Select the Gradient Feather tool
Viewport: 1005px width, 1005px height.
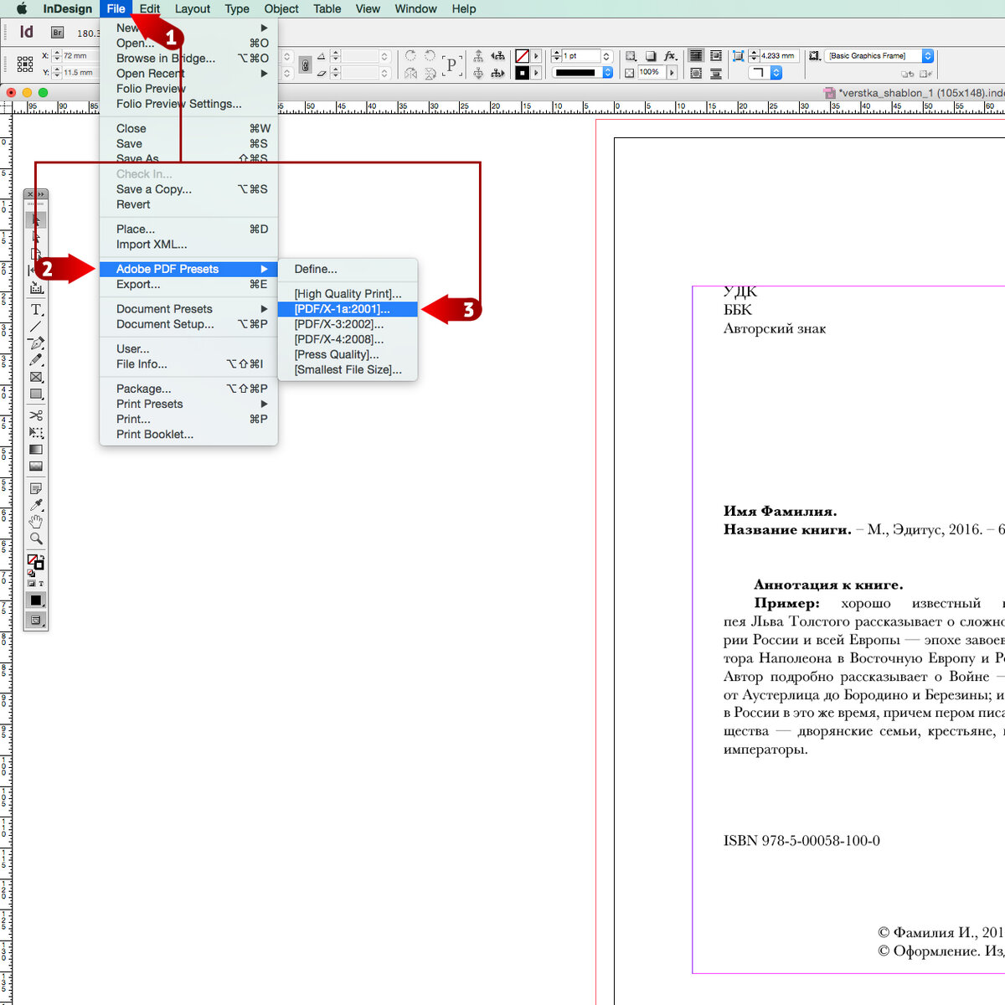click(x=36, y=466)
